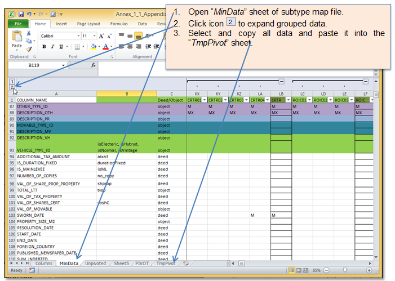Click the zoom slider in status bar
Viewport: 395px width, 281px height.
coord(344,270)
